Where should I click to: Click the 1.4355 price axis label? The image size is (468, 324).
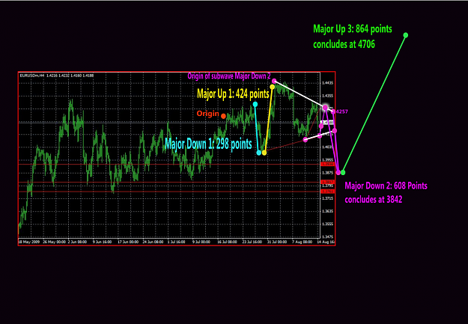328,96
